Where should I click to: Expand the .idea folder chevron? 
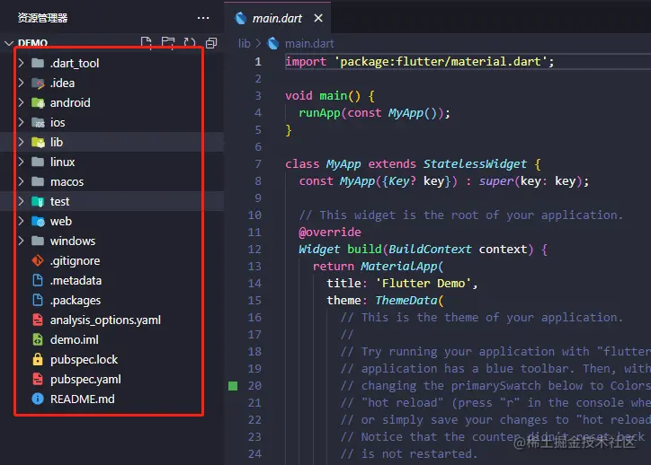tap(22, 83)
